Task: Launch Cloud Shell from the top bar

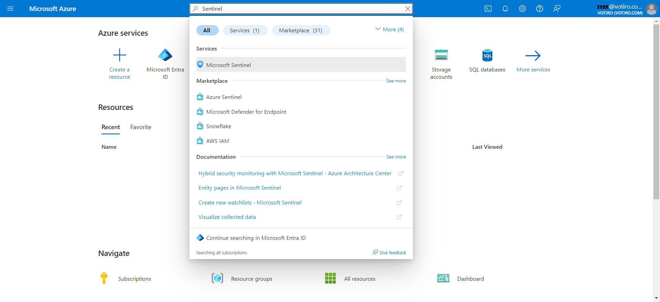Action: point(488,9)
